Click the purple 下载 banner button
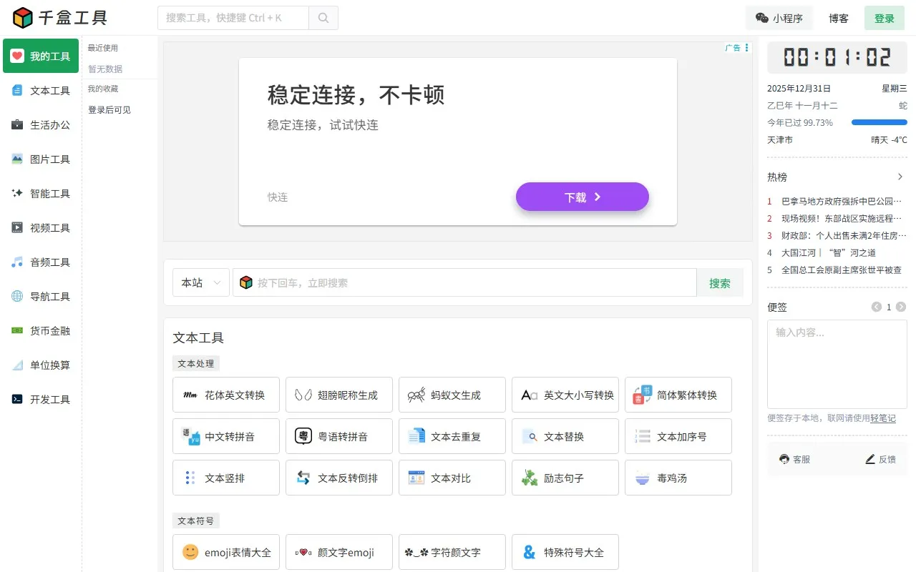 582,197
